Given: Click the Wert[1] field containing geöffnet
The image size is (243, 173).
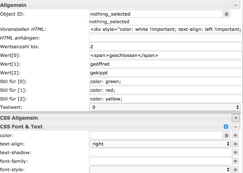Looking at the screenshot, I should pyautogui.click(x=165, y=64).
